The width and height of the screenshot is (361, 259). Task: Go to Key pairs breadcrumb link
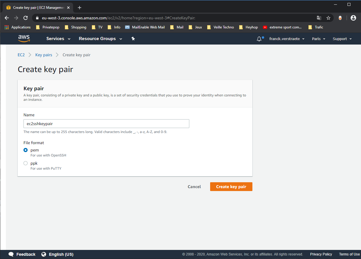44,55
